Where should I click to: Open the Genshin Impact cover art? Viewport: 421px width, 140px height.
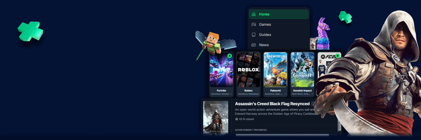tap(302, 70)
